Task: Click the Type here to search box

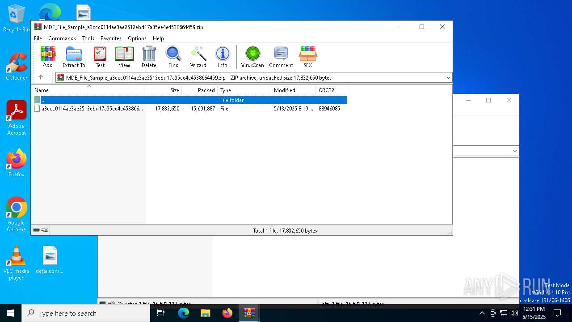Action: point(86,313)
